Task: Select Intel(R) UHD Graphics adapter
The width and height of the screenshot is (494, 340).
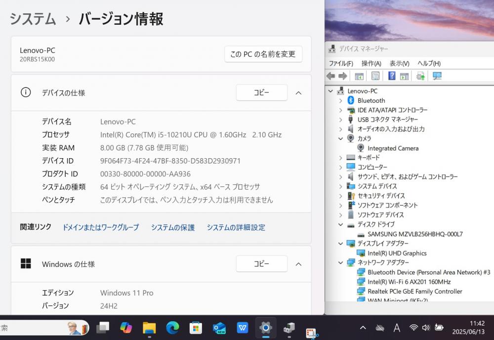Action: (397, 254)
